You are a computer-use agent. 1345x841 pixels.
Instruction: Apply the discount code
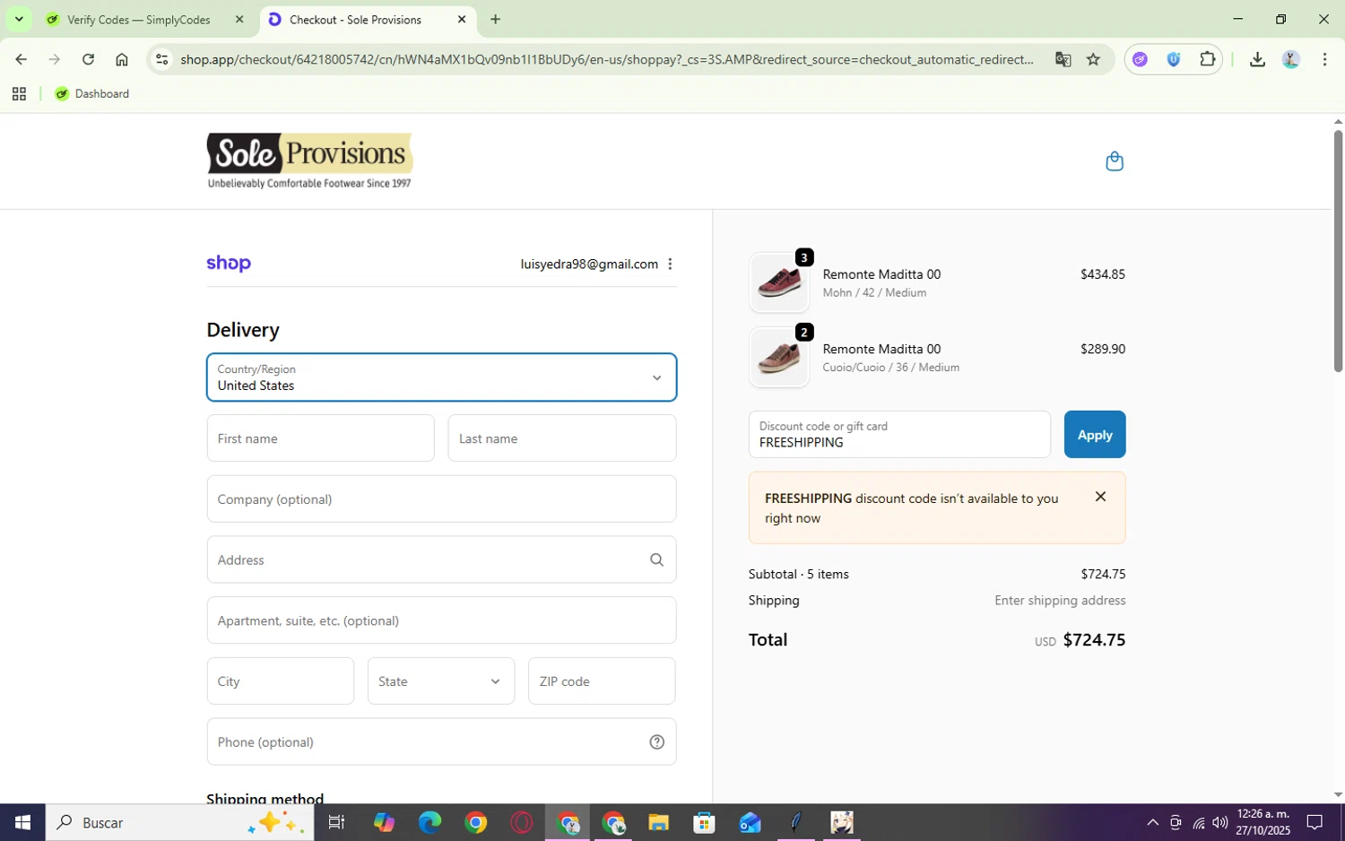[x=1095, y=435]
